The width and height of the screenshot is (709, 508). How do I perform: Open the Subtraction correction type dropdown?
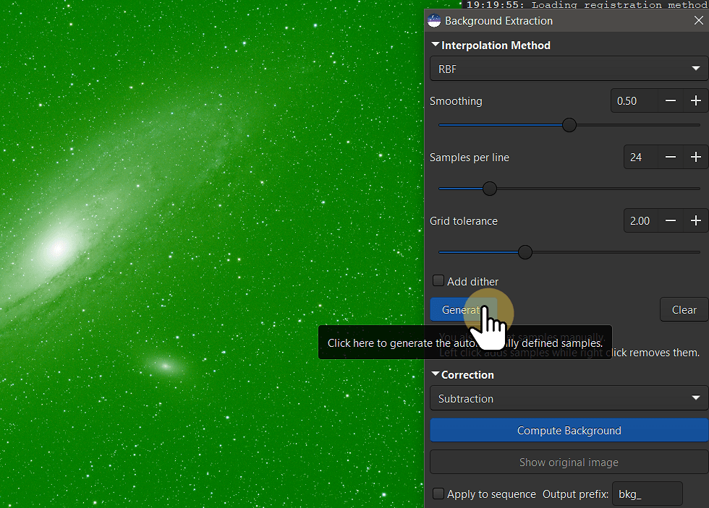[569, 399]
